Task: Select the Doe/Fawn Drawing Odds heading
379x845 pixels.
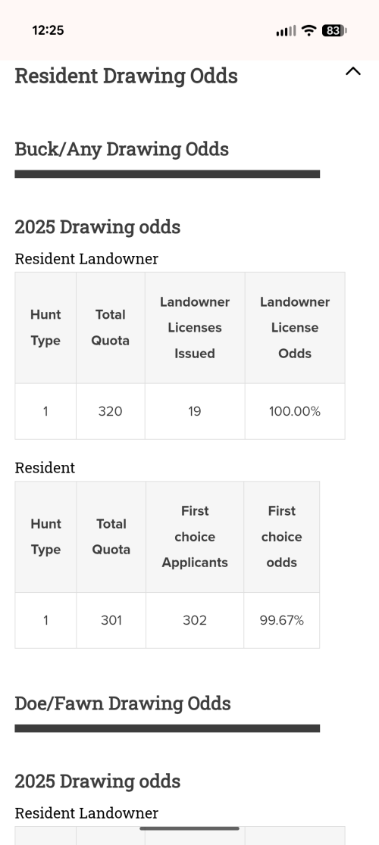Action: coord(123,704)
